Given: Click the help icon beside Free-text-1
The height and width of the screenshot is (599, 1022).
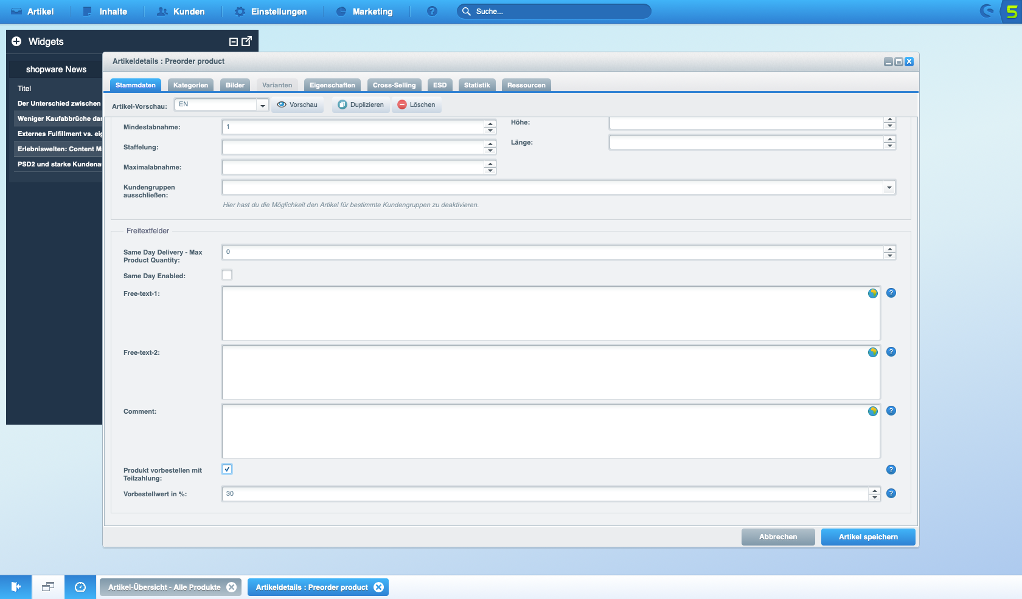Looking at the screenshot, I should (x=891, y=293).
